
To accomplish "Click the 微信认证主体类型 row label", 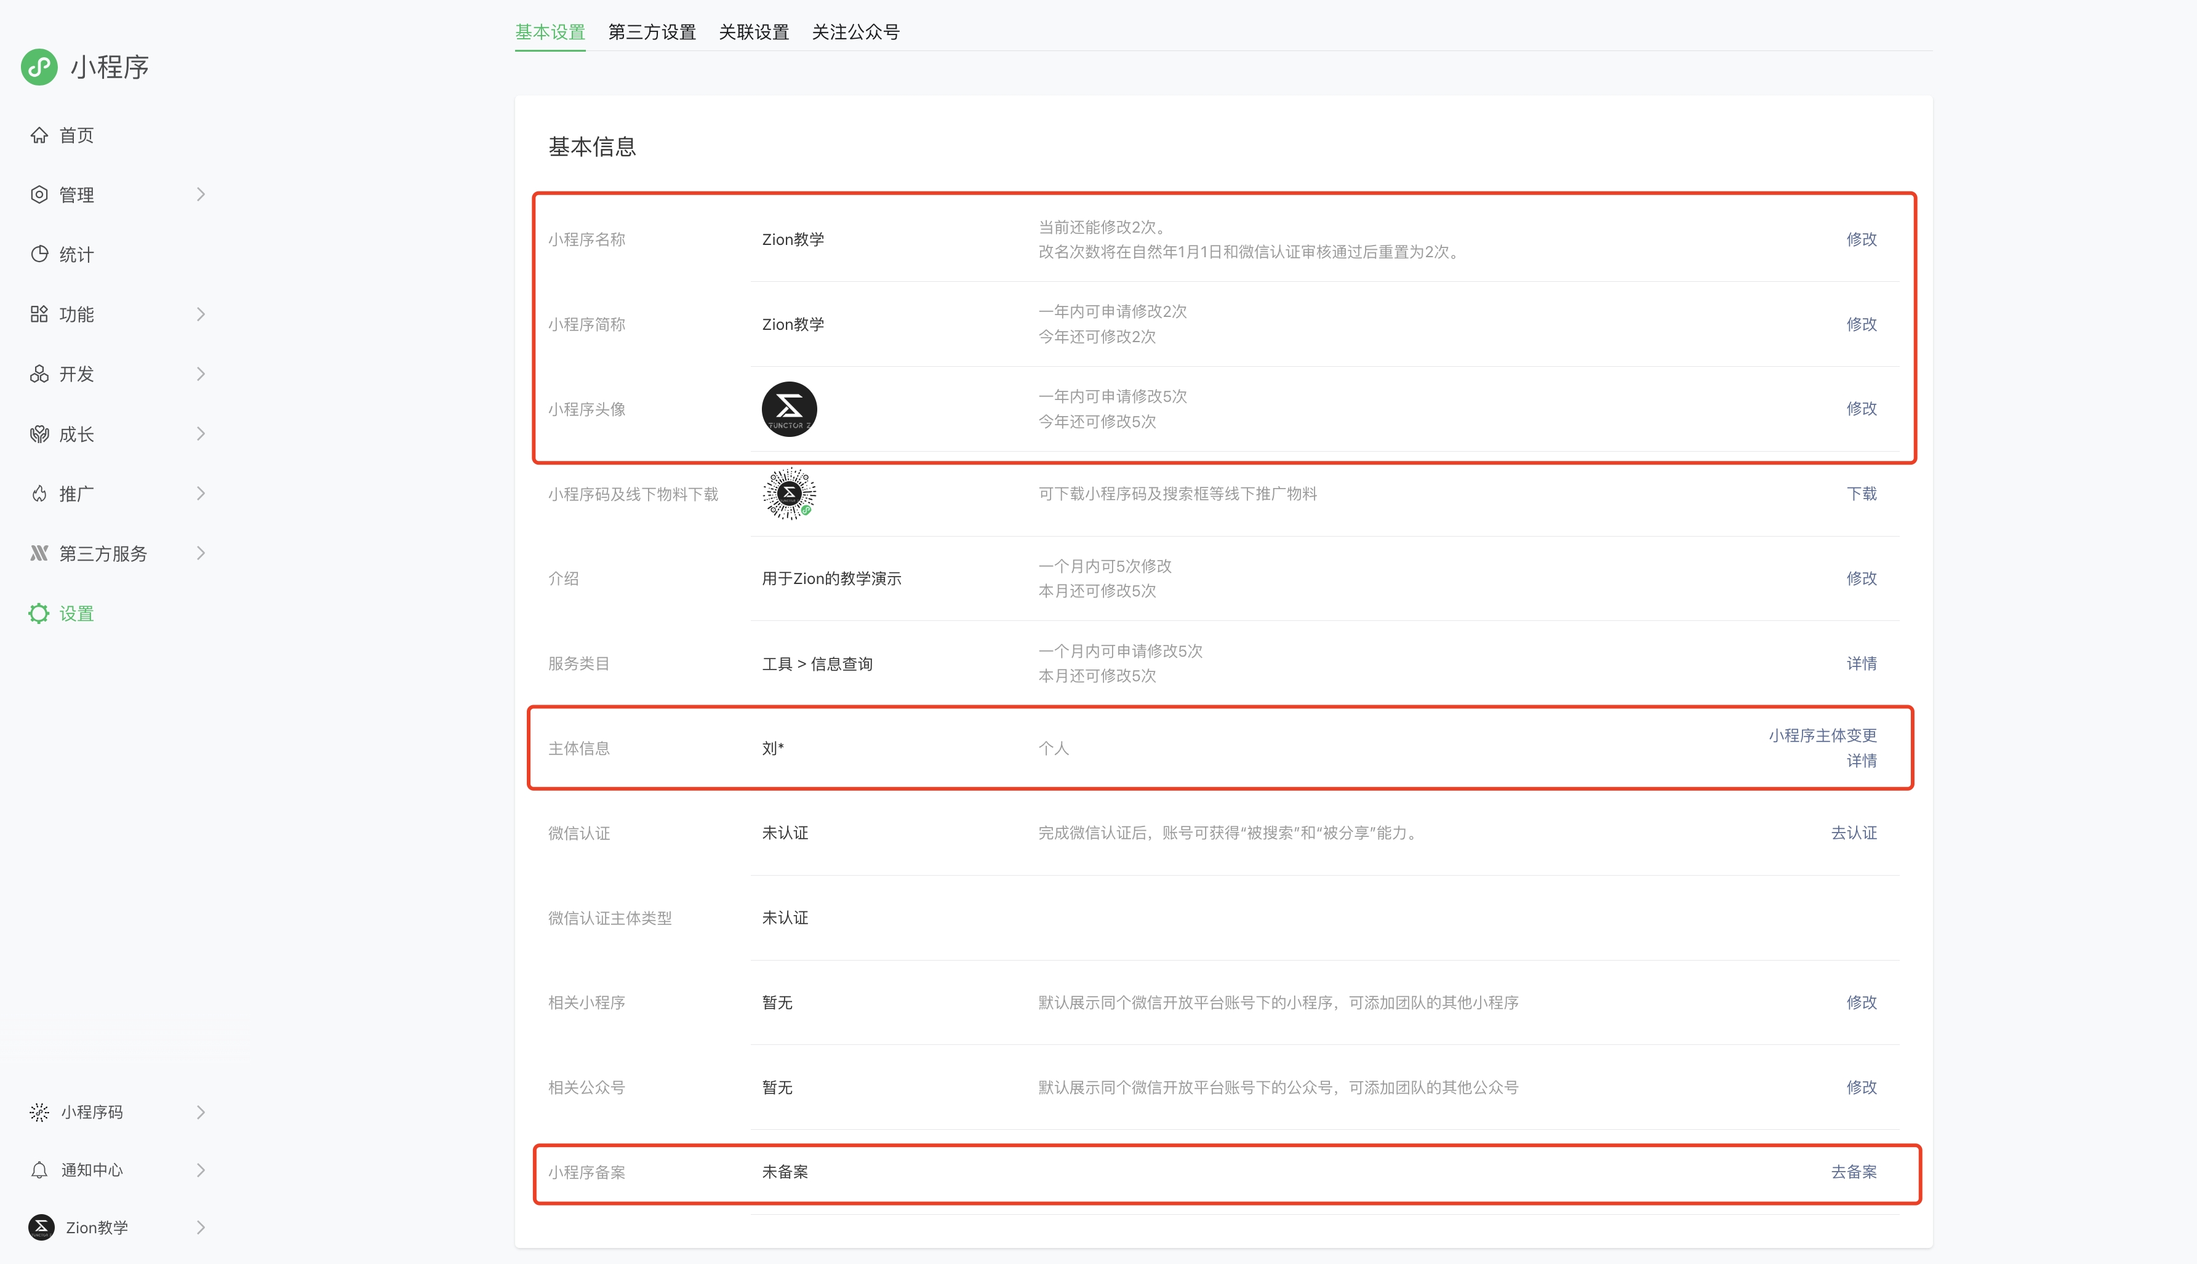I will pyautogui.click(x=609, y=919).
